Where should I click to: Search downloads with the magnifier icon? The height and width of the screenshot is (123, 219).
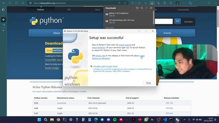tap(142, 8)
